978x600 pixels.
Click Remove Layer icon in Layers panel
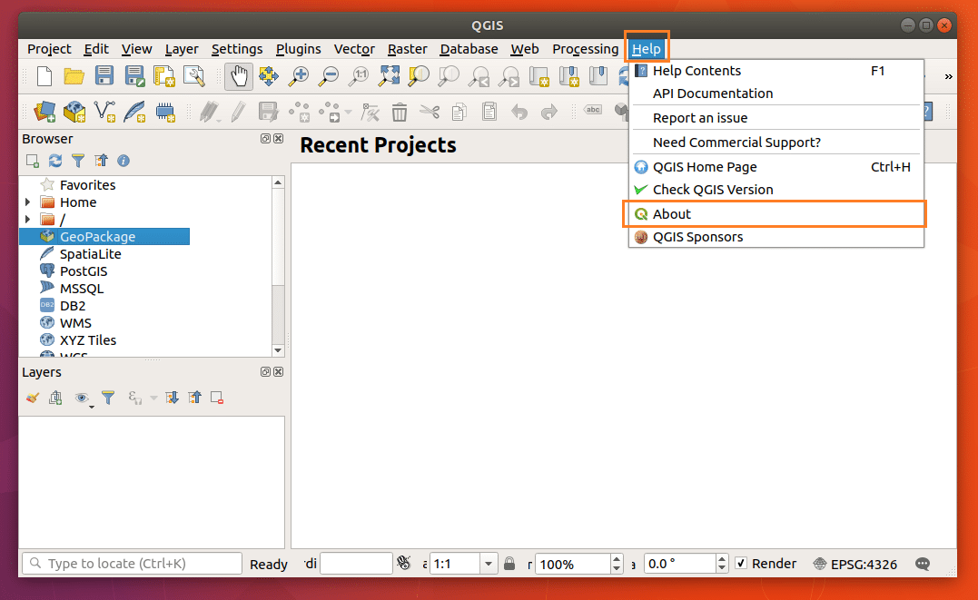217,398
